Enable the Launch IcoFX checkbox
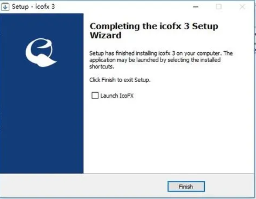256x199 pixels. [95, 95]
